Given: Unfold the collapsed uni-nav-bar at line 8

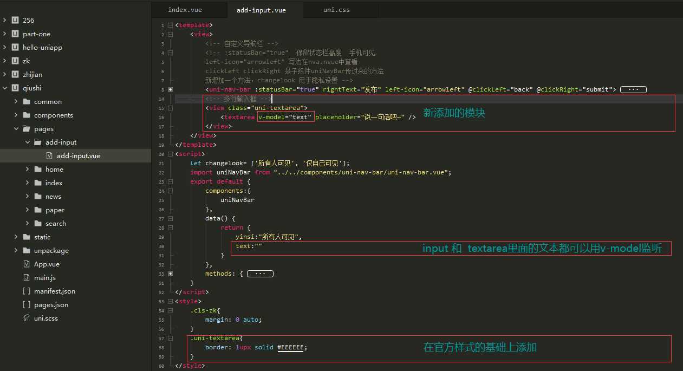Looking at the screenshot, I should (171, 89).
